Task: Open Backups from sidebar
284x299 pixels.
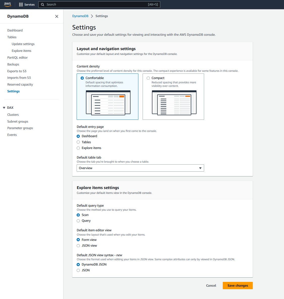Action: (x=13, y=64)
